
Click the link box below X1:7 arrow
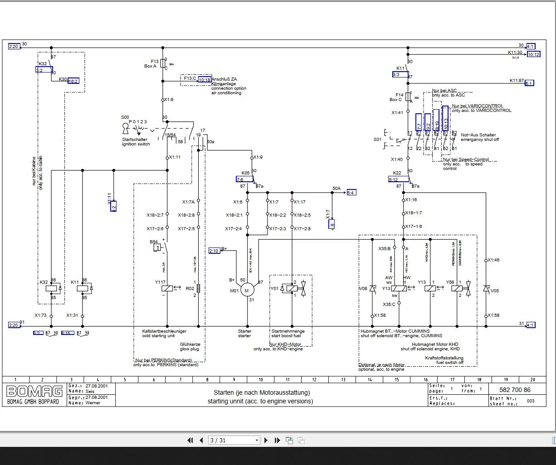(332, 224)
